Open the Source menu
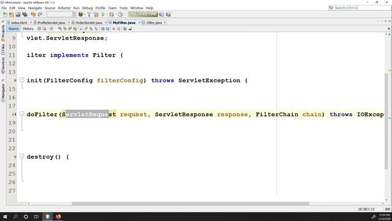 coord(50,8)
